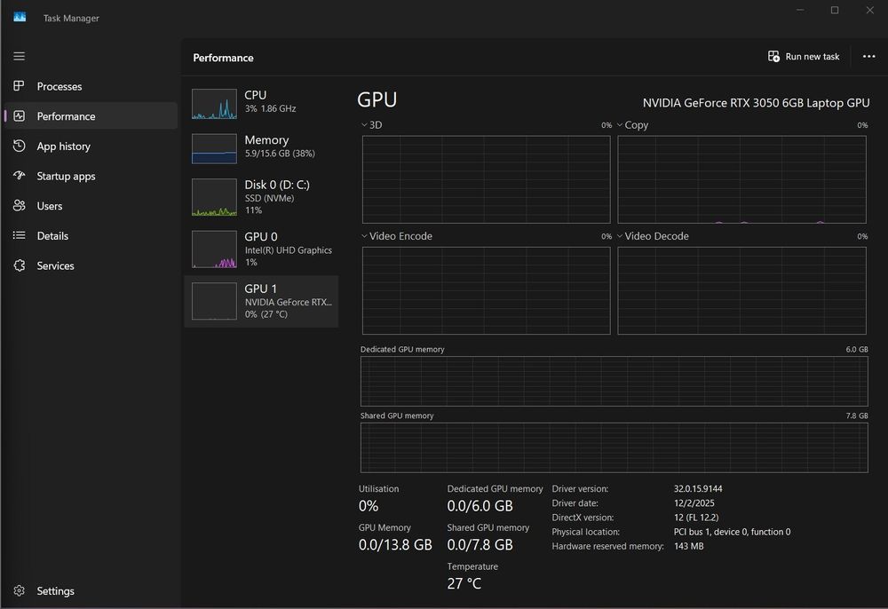Select the Disk 0 mini graph thumbnail
This screenshot has width=888, height=609.
point(214,198)
